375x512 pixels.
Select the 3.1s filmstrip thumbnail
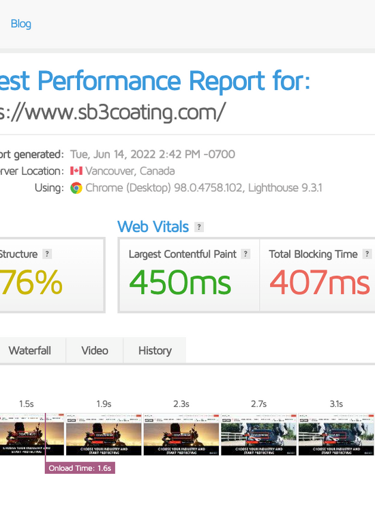point(336,434)
